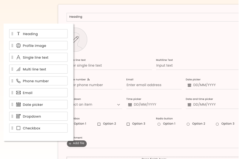Select the Profile image icon in palette
This screenshot has width=239, height=159.
[18, 46]
